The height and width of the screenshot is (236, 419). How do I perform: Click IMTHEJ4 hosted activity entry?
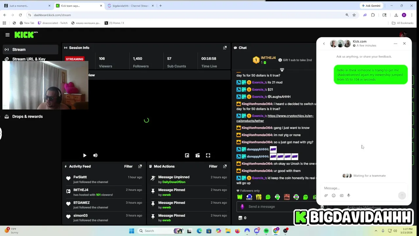coord(105,192)
